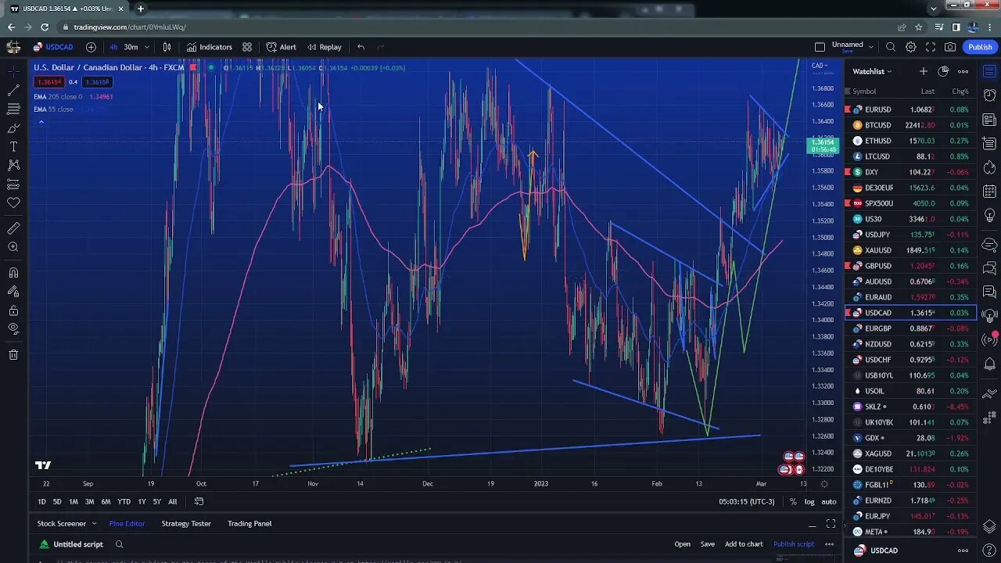
Task: Open the favorites heart tool
Action: click(13, 203)
